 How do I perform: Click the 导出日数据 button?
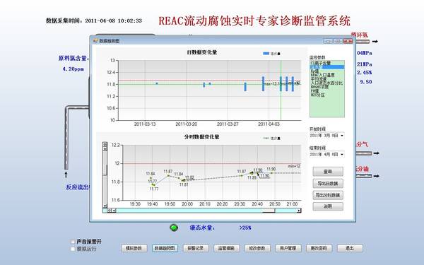(x=328, y=183)
